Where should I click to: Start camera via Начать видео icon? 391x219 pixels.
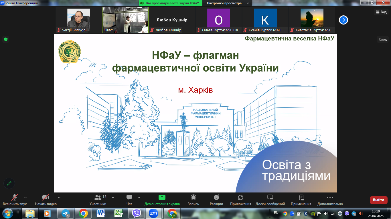click(46, 200)
